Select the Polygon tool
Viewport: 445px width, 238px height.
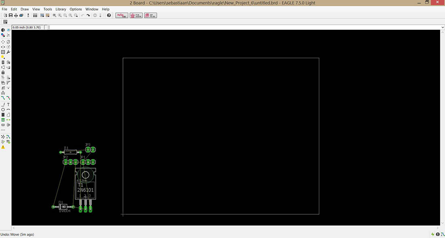pos(8,115)
